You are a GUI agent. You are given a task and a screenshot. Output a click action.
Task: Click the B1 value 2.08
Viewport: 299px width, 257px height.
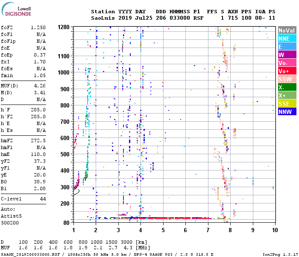coord(40,188)
